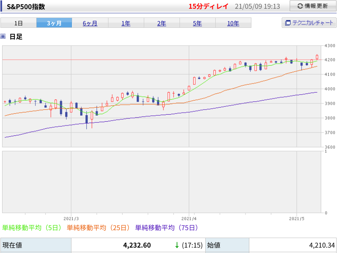
Task: Click the 単純移動平均(25日) orange legend
Action: 98,227
